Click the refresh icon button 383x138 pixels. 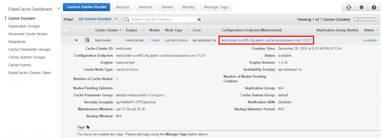[x=349, y=7]
